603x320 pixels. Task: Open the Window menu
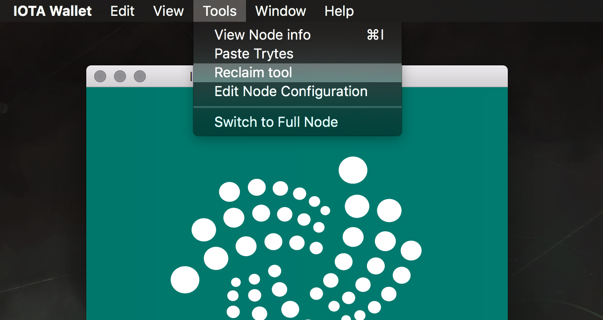[281, 11]
